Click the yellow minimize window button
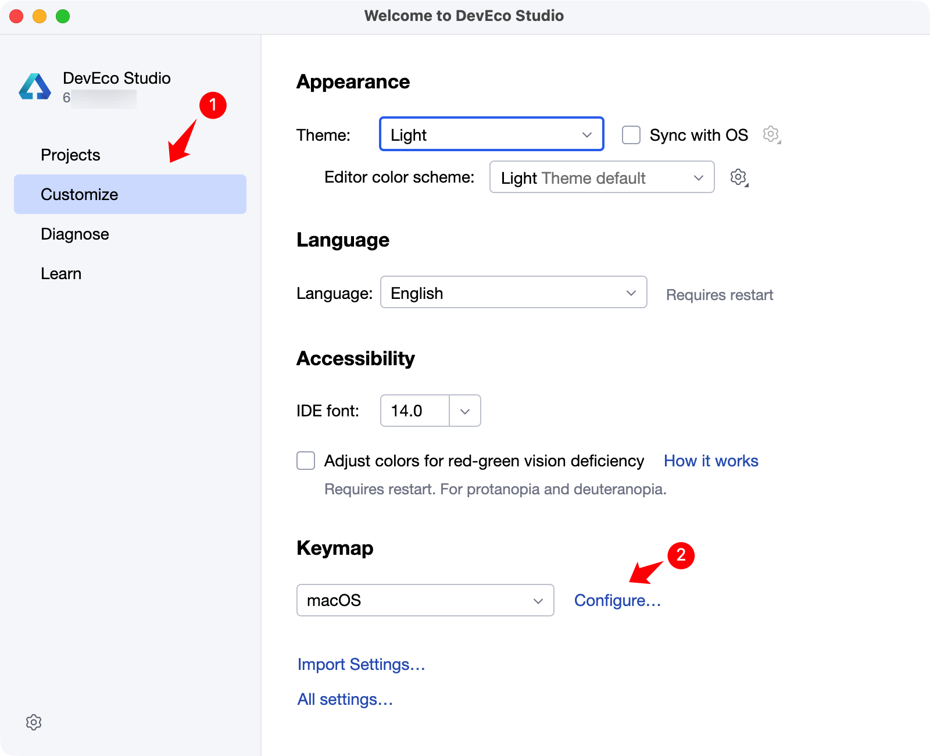Image resolution: width=930 pixels, height=756 pixels. pos(40,16)
